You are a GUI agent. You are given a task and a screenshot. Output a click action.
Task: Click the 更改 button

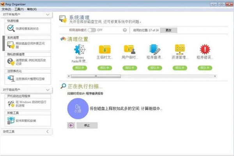tap(168, 30)
